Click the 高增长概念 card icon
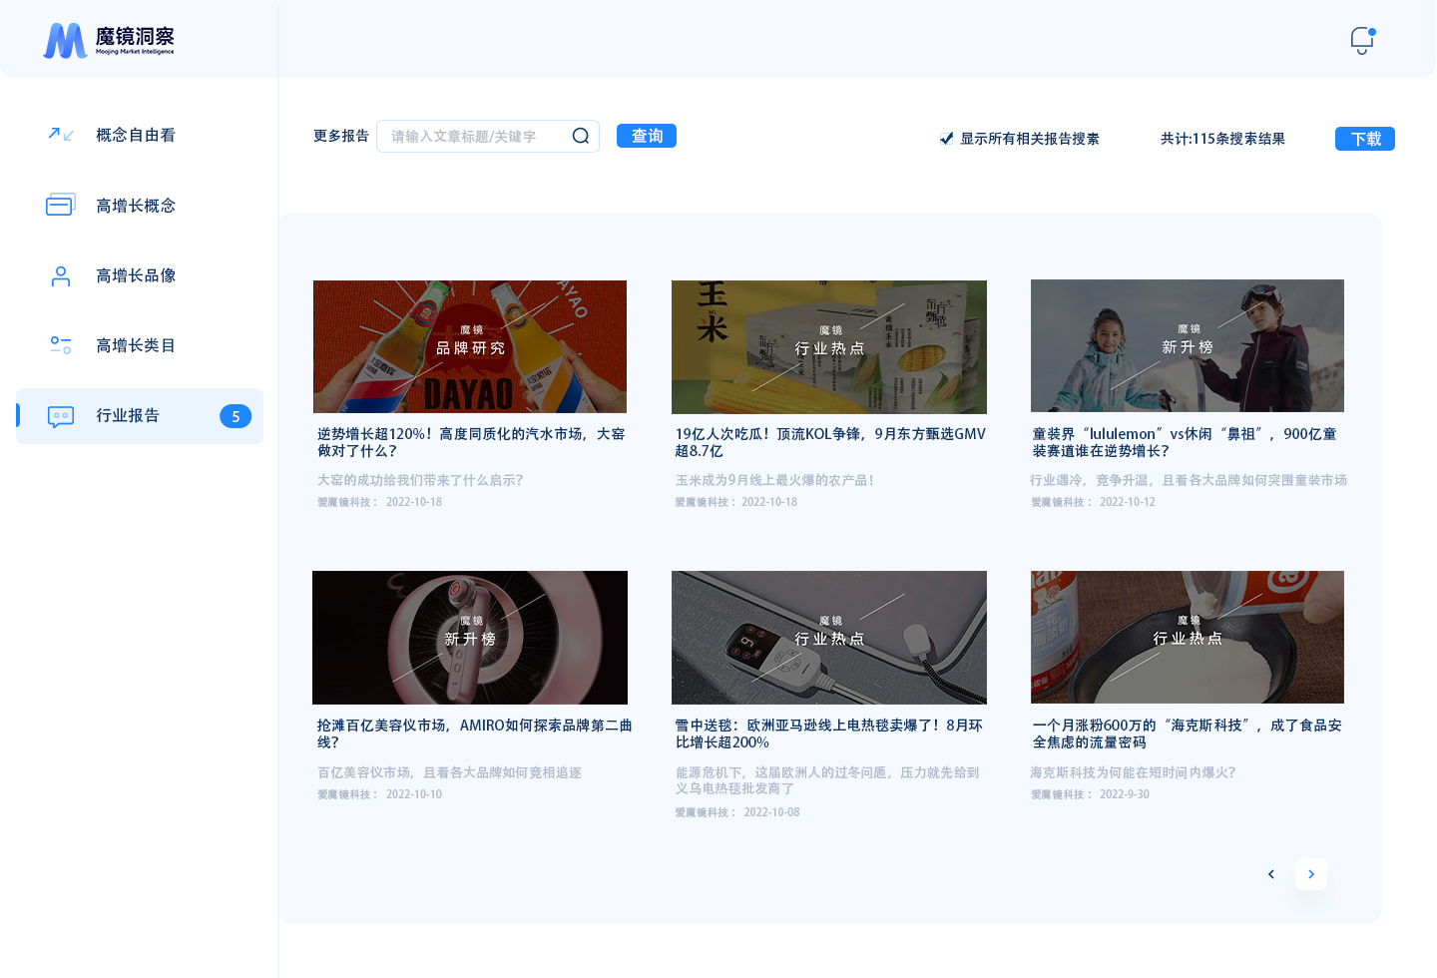This screenshot has width=1437, height=978. [x=61, y=205]
